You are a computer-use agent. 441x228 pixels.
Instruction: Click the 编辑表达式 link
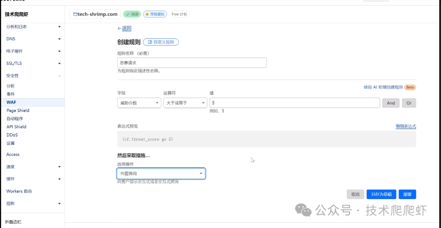pos(406,126)
